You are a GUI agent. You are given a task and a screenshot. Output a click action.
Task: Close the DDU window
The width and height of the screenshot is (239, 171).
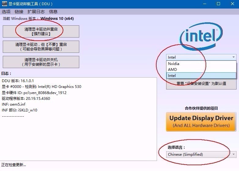coord(233,4)
